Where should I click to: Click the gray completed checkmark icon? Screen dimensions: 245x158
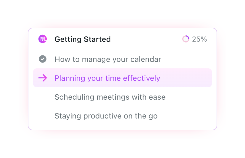click(43, 59)
